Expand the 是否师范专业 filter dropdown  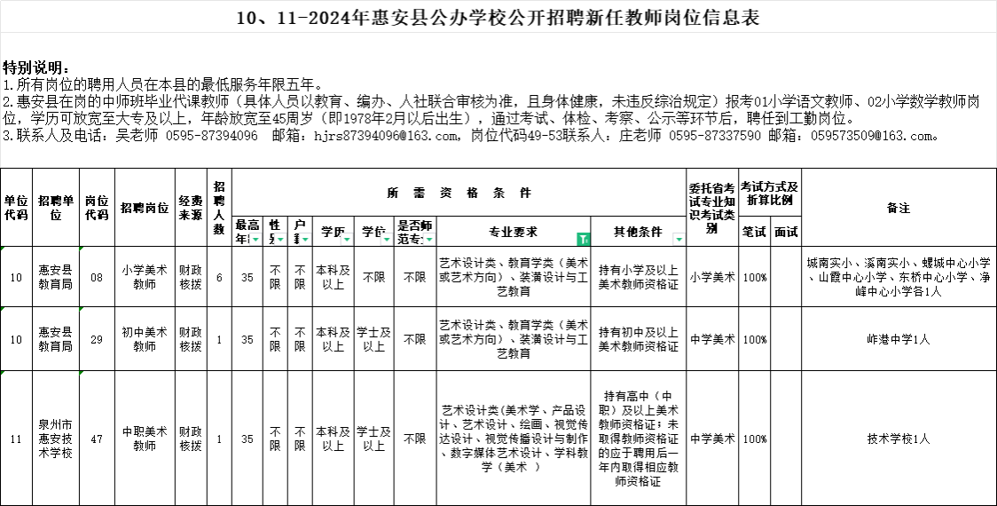click(x=430, y=239)
